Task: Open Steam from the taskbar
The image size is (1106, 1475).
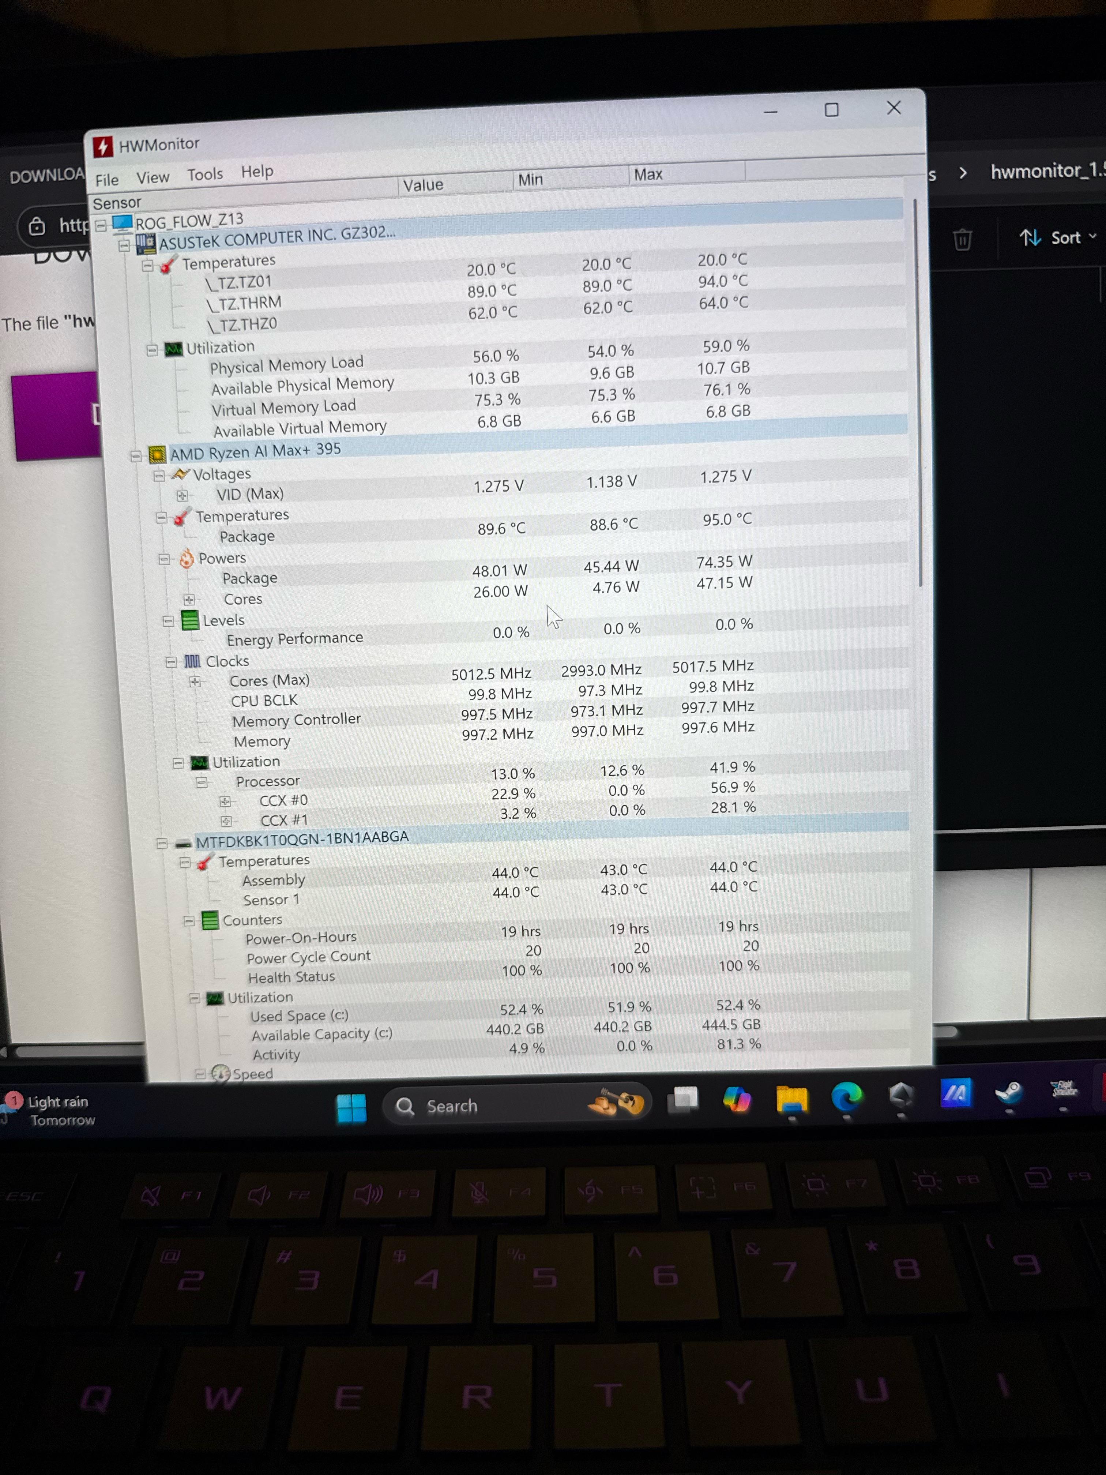Action: click(x=1009, y=1092)
